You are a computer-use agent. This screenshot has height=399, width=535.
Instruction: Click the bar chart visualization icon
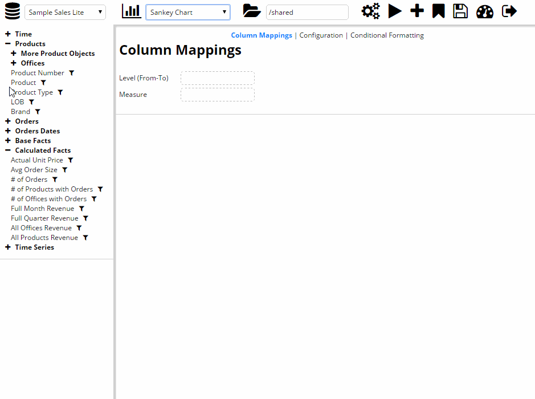[132, 11]
